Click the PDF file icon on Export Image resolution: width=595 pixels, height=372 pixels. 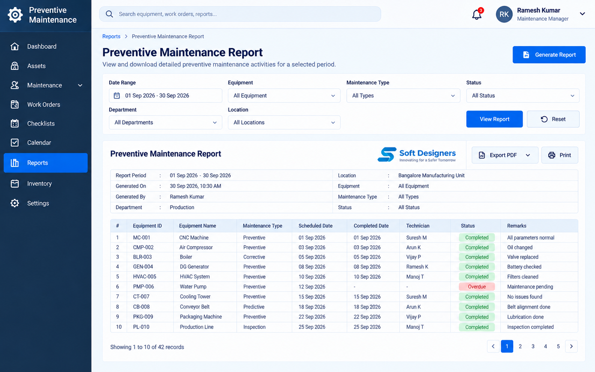point(482,155)
